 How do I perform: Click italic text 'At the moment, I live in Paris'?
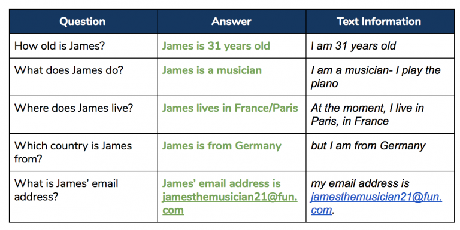click(x=367, y=115)
